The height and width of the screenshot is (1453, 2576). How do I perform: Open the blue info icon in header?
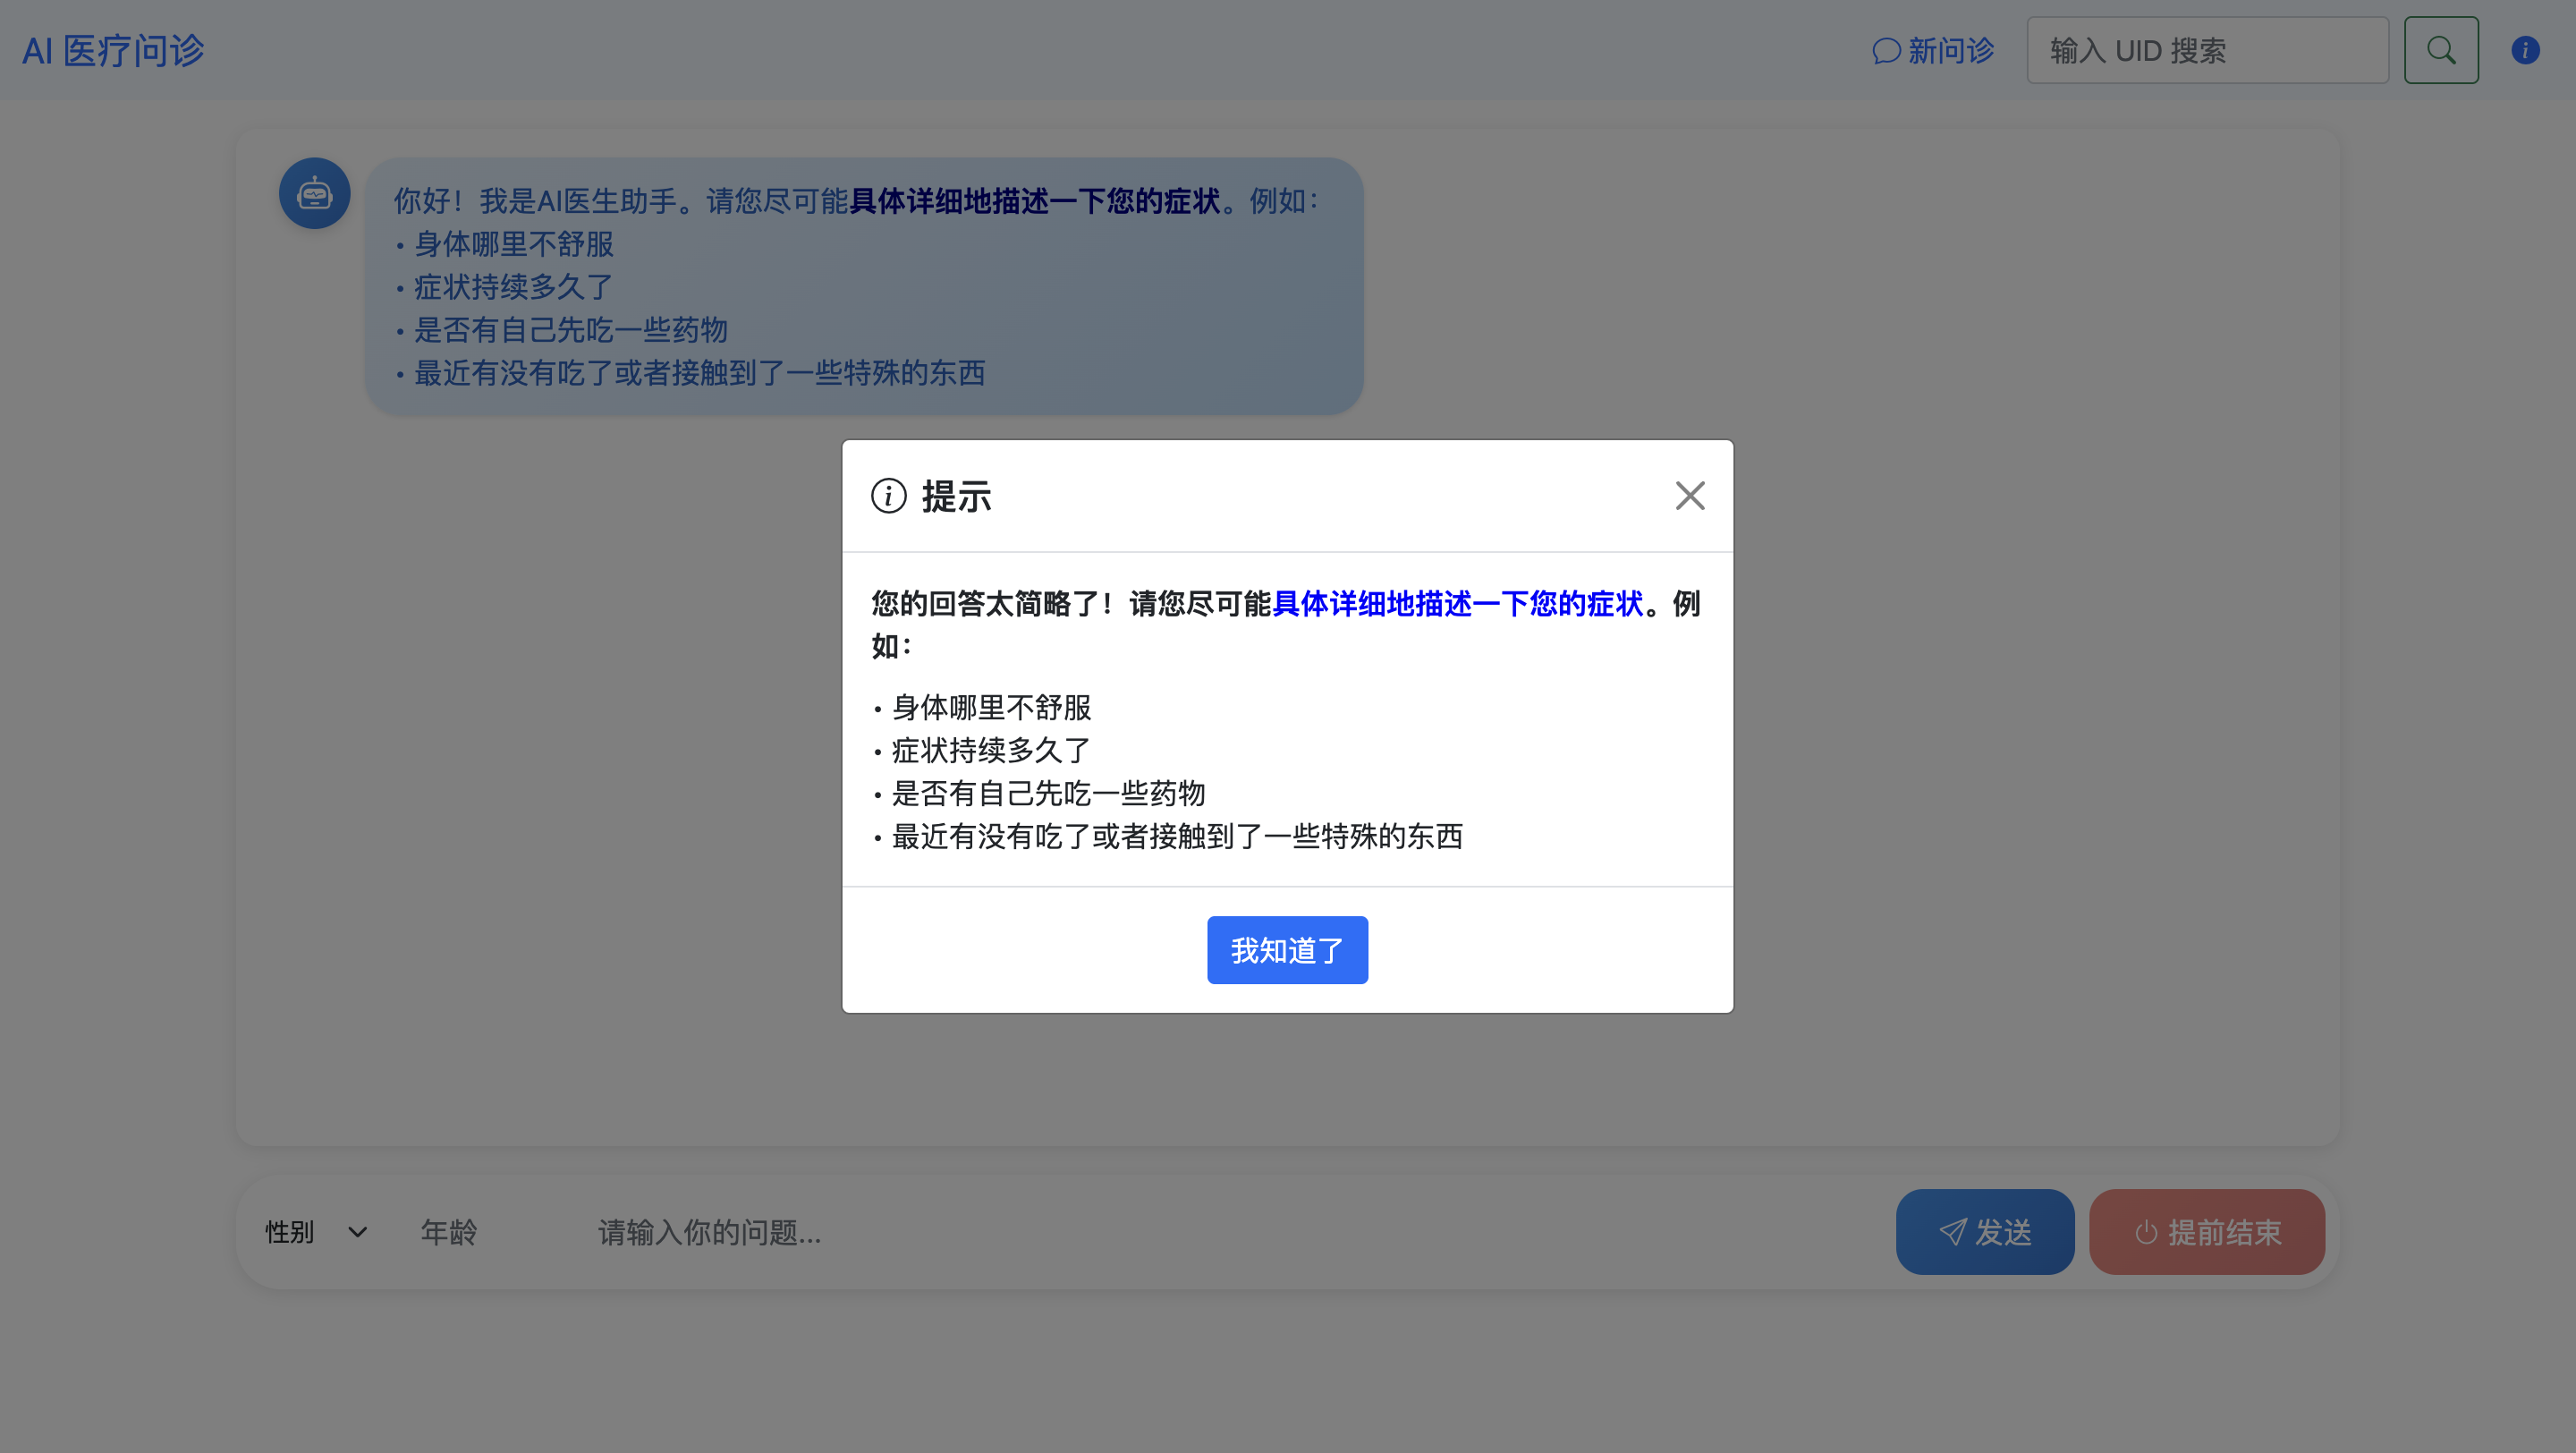coord(2525,50)
